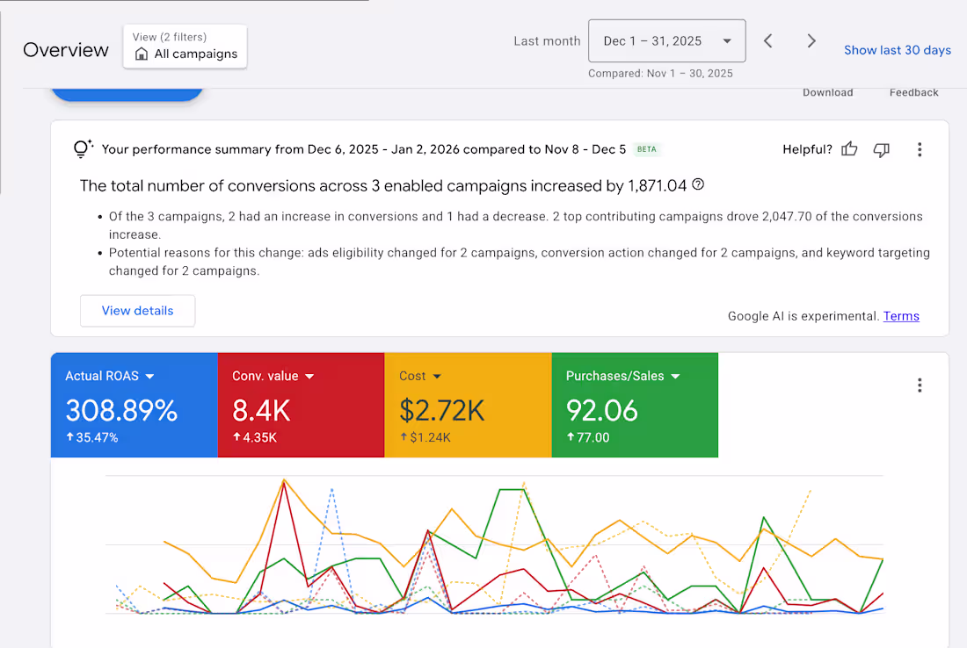This screenshot has height=648, width=967.
Task: Open the scorecard three-dot overflow icon
Action: pyautogui.click(x=920, y=385)
